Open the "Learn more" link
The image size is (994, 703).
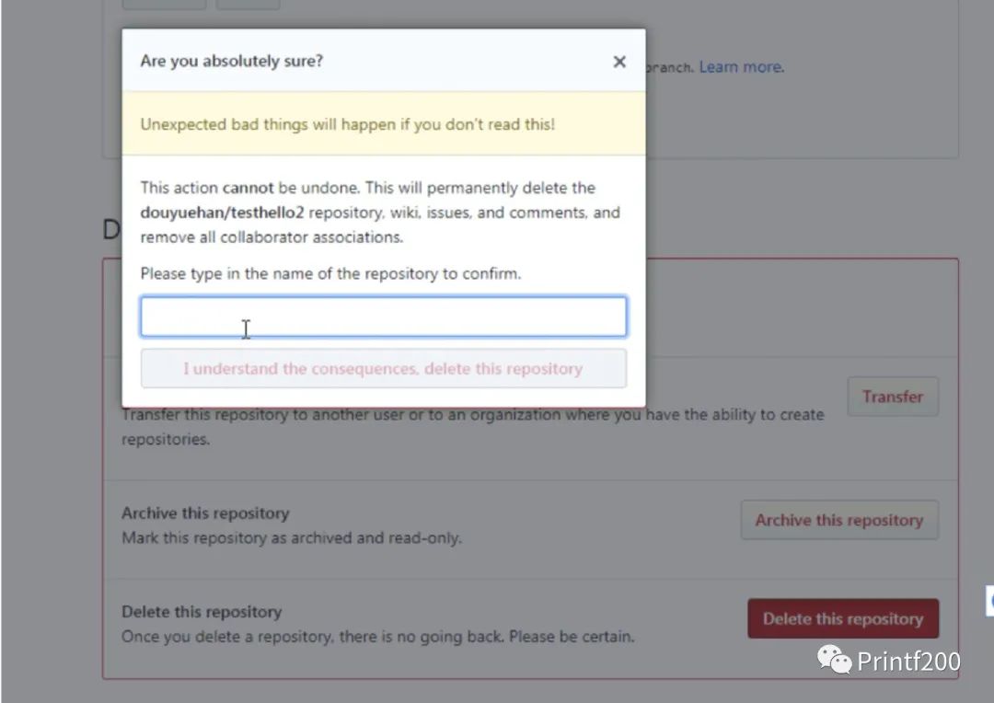coord(741,67)
